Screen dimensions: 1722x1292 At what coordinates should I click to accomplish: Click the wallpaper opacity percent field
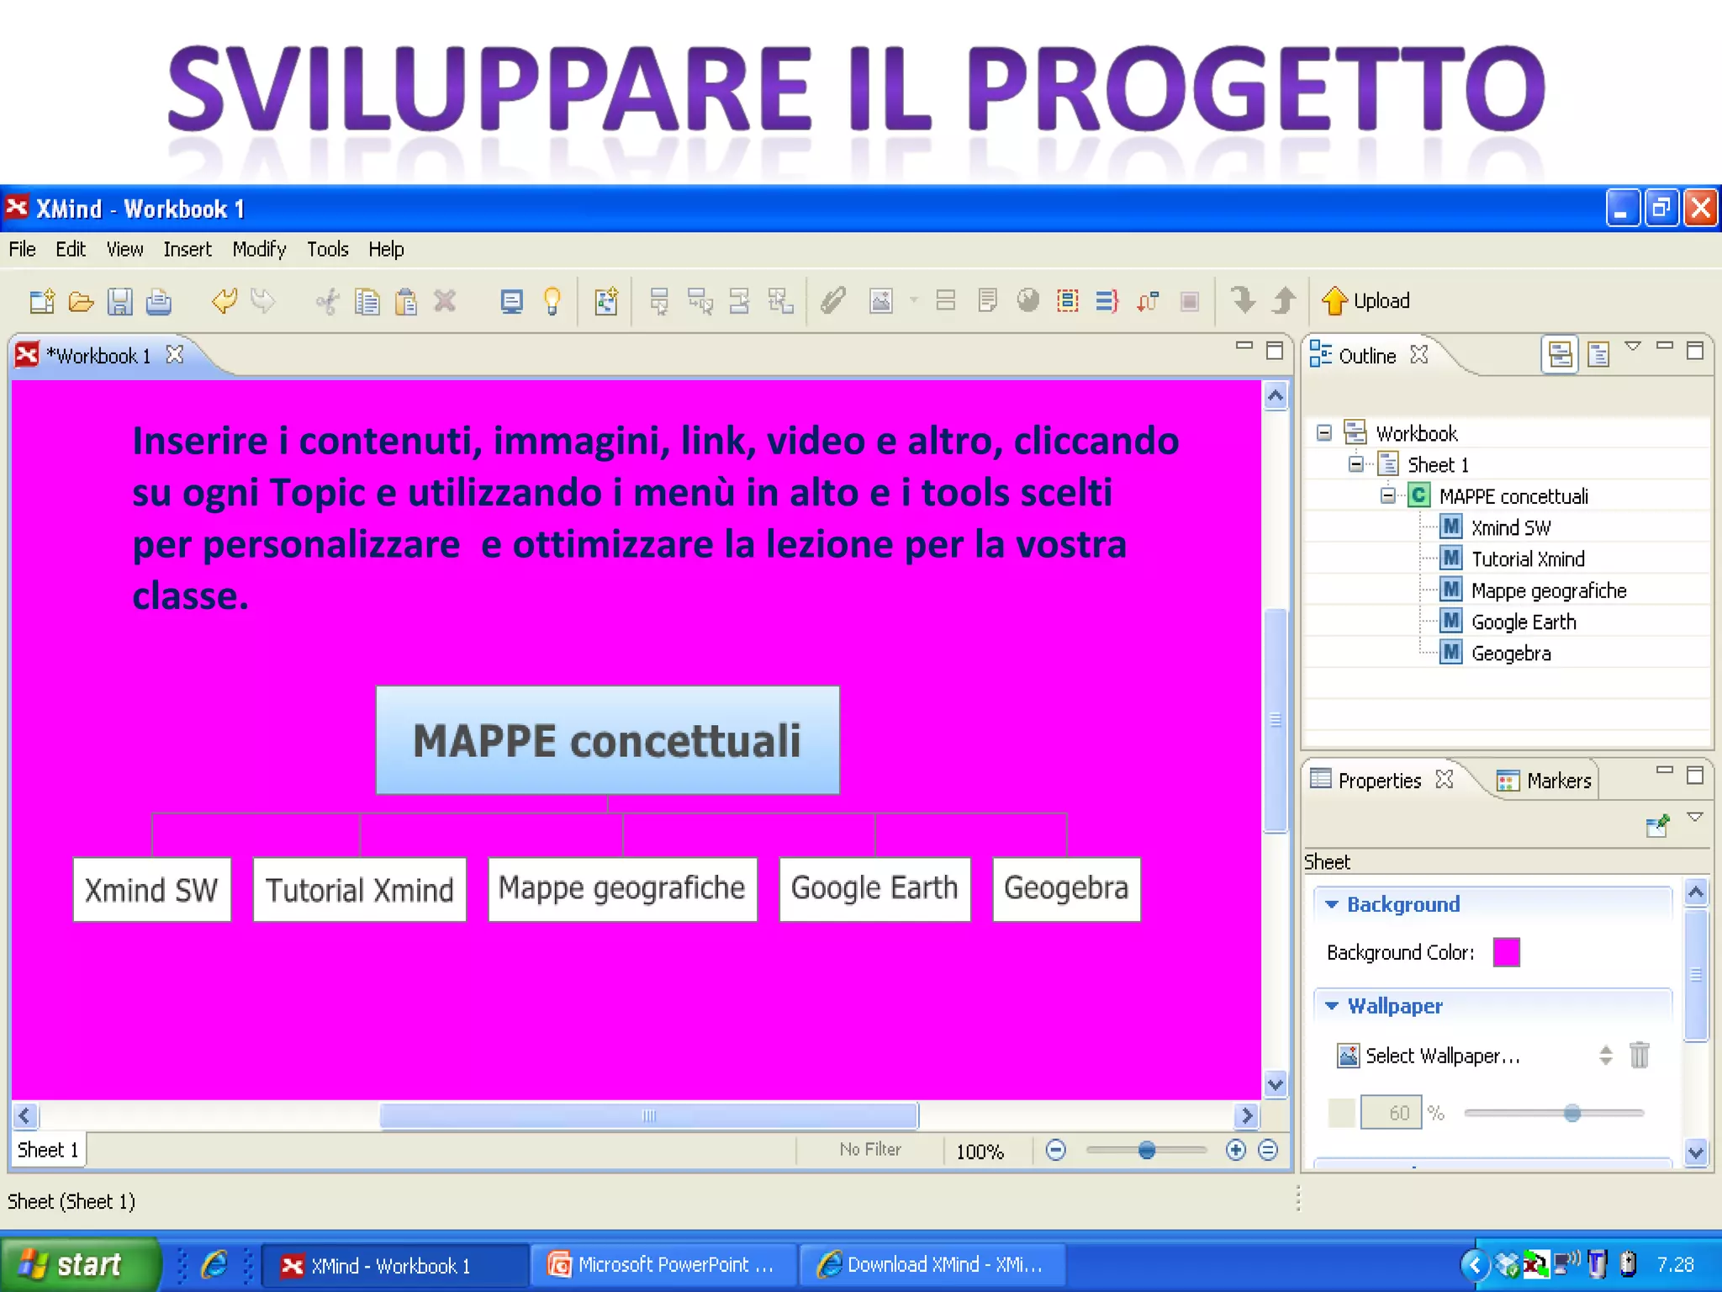tap(1391, 1112)
